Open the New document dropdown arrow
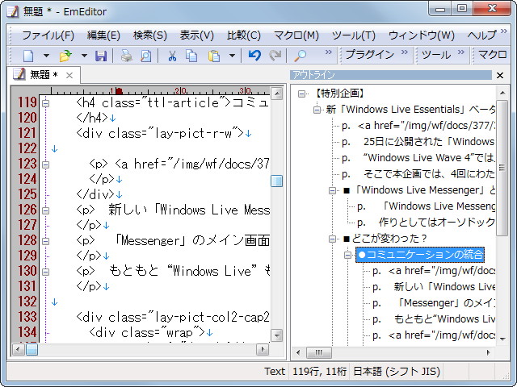 [47, 56]
